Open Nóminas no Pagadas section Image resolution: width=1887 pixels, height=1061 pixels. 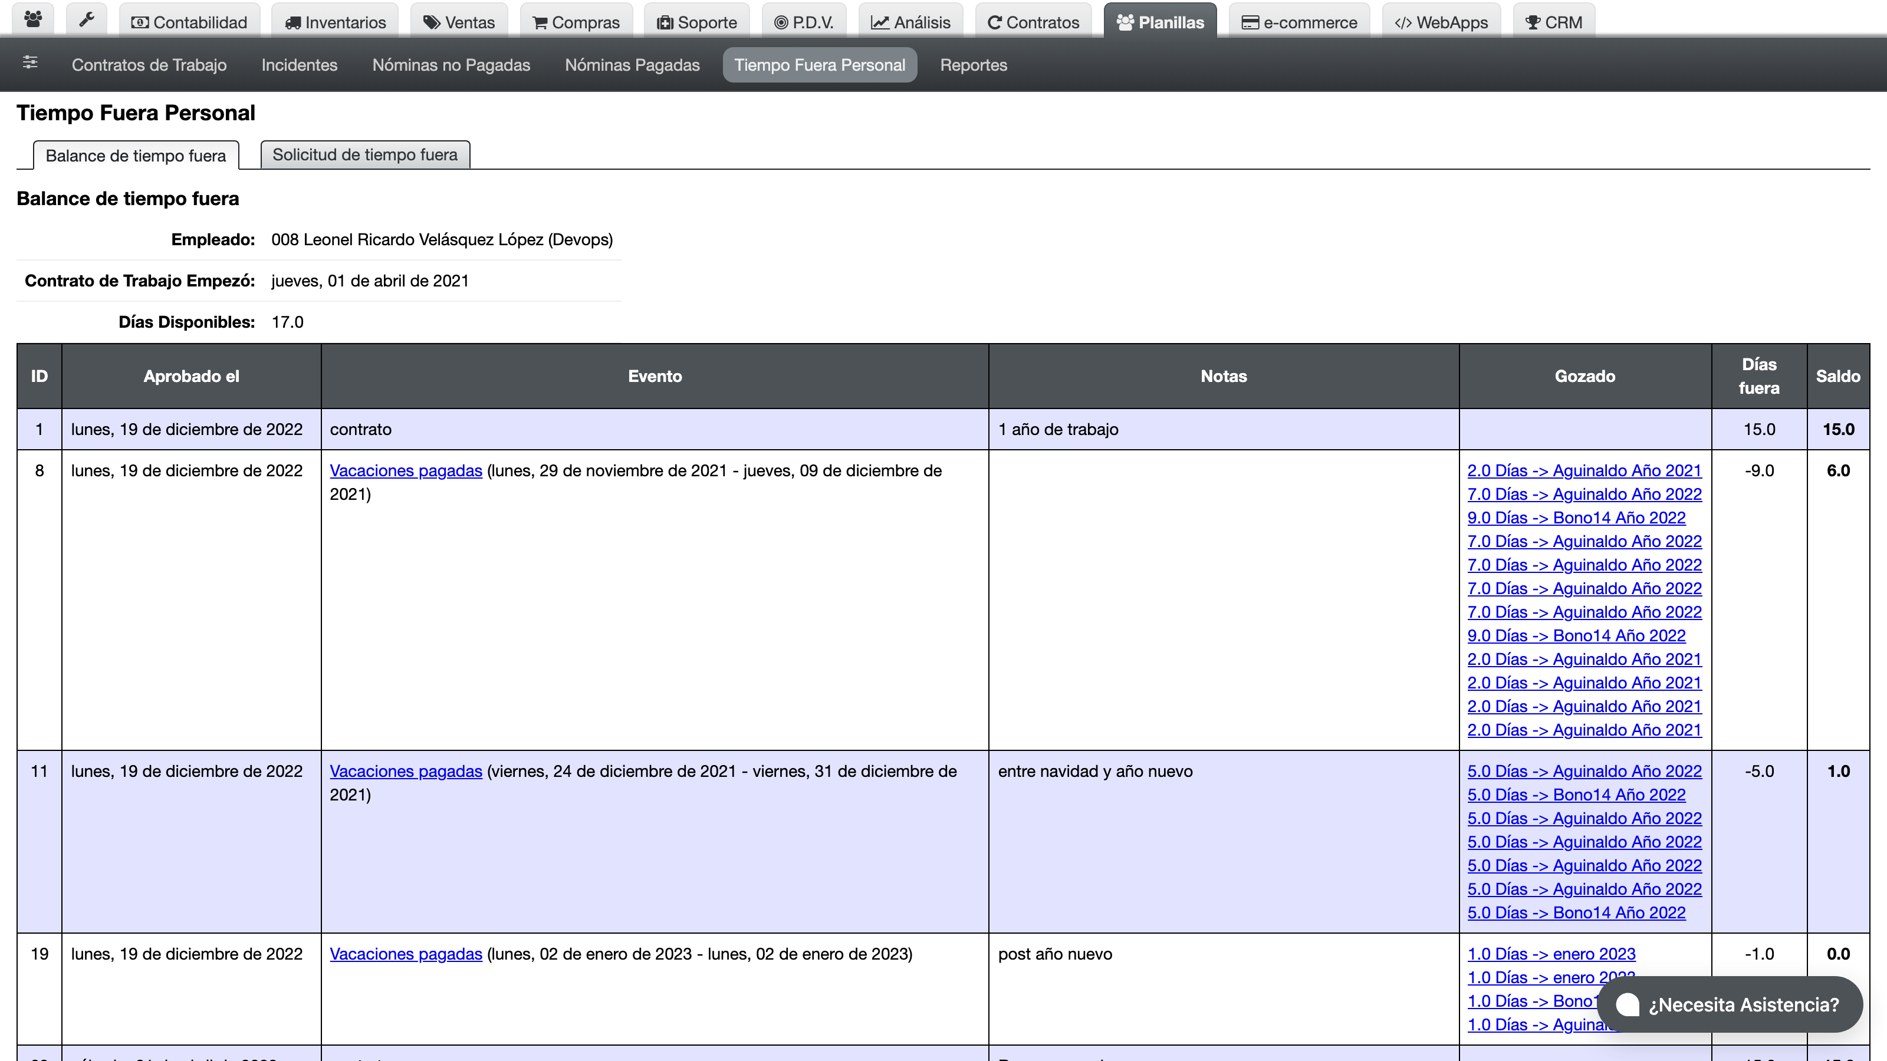[x=451, y=65]
